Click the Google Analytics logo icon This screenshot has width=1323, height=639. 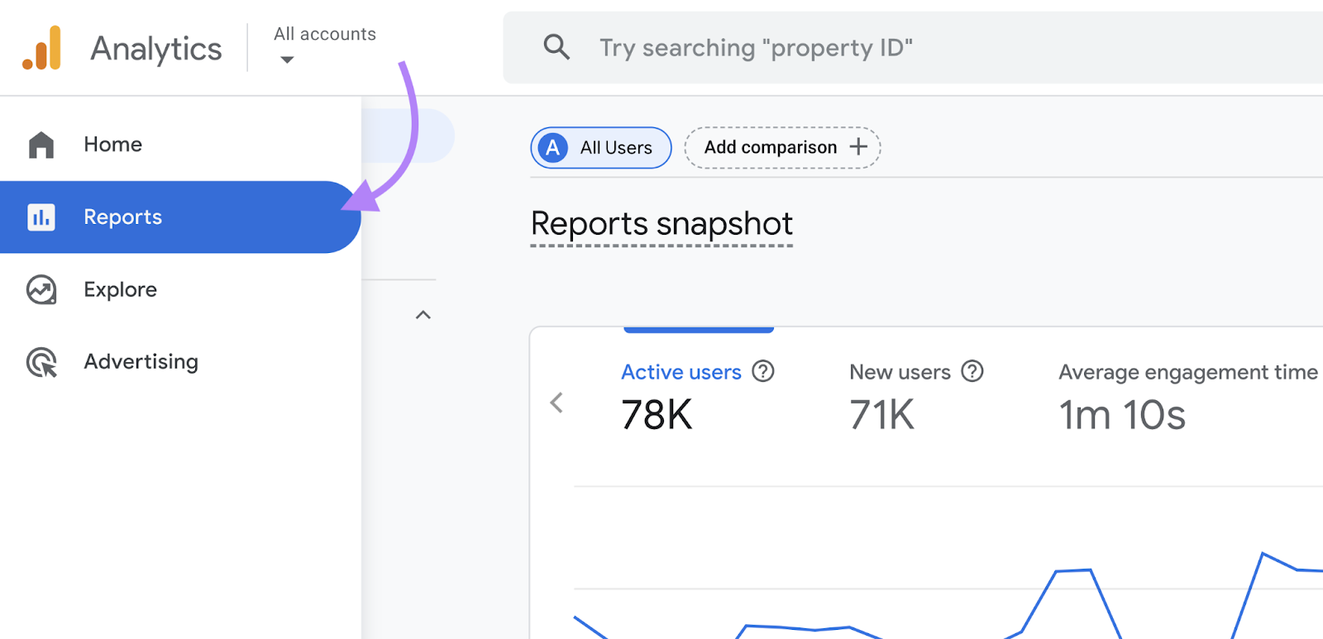coord(42,48)
